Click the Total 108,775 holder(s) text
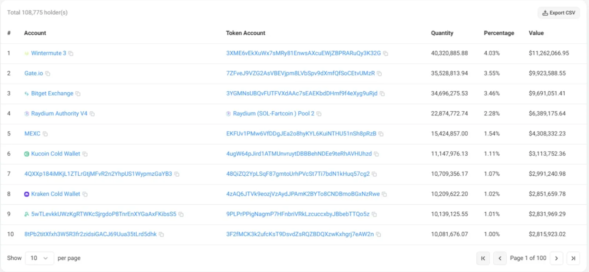 pos(37,13)
